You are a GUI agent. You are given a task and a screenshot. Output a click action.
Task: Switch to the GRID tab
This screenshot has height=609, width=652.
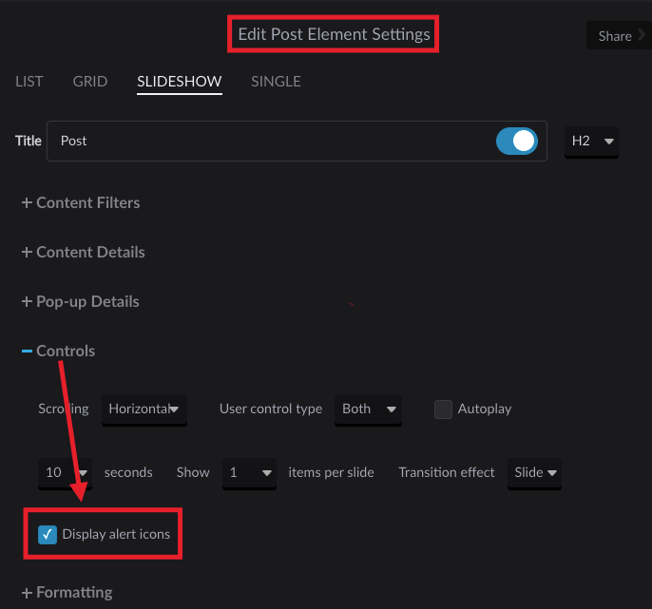click(89, 82)
